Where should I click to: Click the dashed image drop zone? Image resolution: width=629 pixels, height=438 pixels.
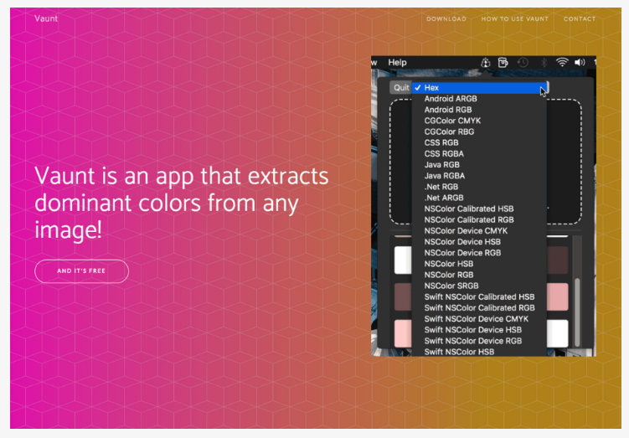pos(486,162)
